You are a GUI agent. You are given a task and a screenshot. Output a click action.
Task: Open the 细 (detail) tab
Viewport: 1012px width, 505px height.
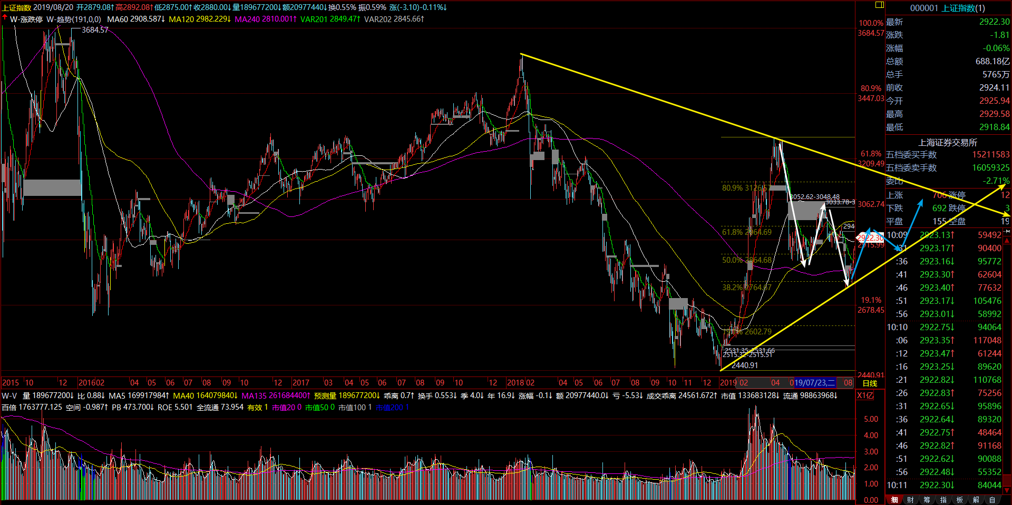894,500
